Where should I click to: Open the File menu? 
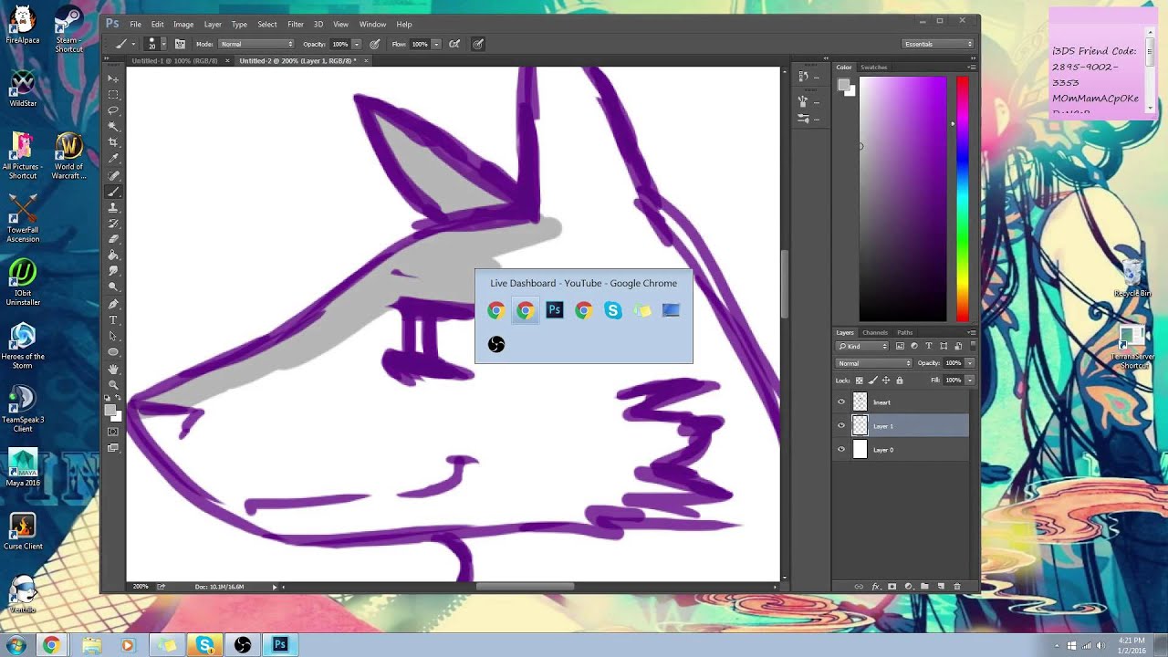135,25
